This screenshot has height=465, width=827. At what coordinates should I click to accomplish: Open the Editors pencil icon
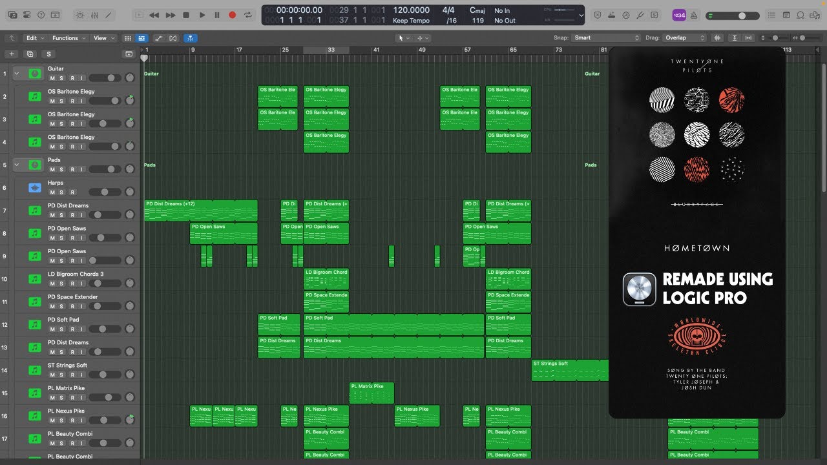pyautogui.click(x=109, y=15)
